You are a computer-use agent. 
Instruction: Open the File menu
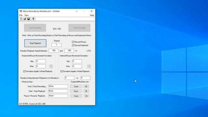(x=21, y=15)
